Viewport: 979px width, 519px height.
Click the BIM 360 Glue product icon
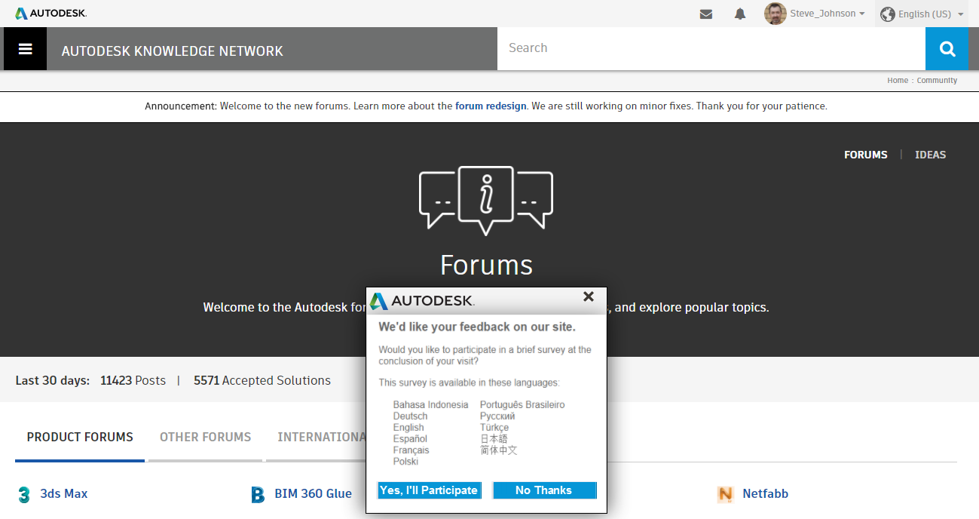(258, 495)
